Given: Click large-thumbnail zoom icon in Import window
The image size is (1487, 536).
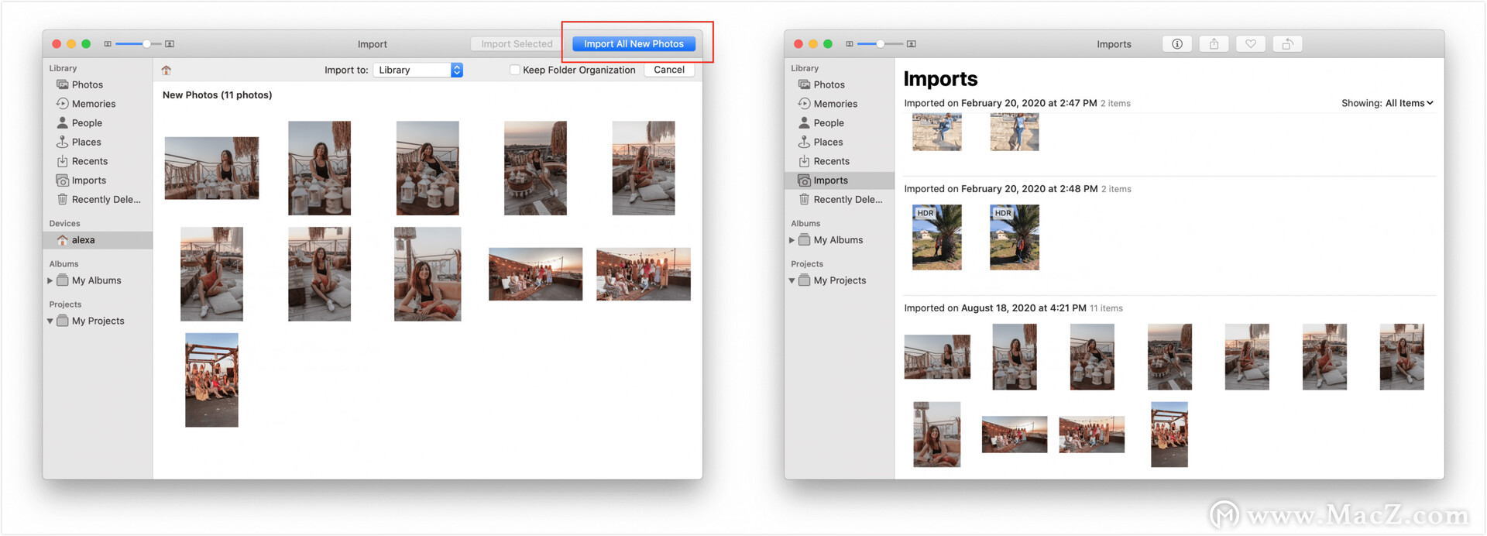Looking at the screenshot, I should coord(170,44).
